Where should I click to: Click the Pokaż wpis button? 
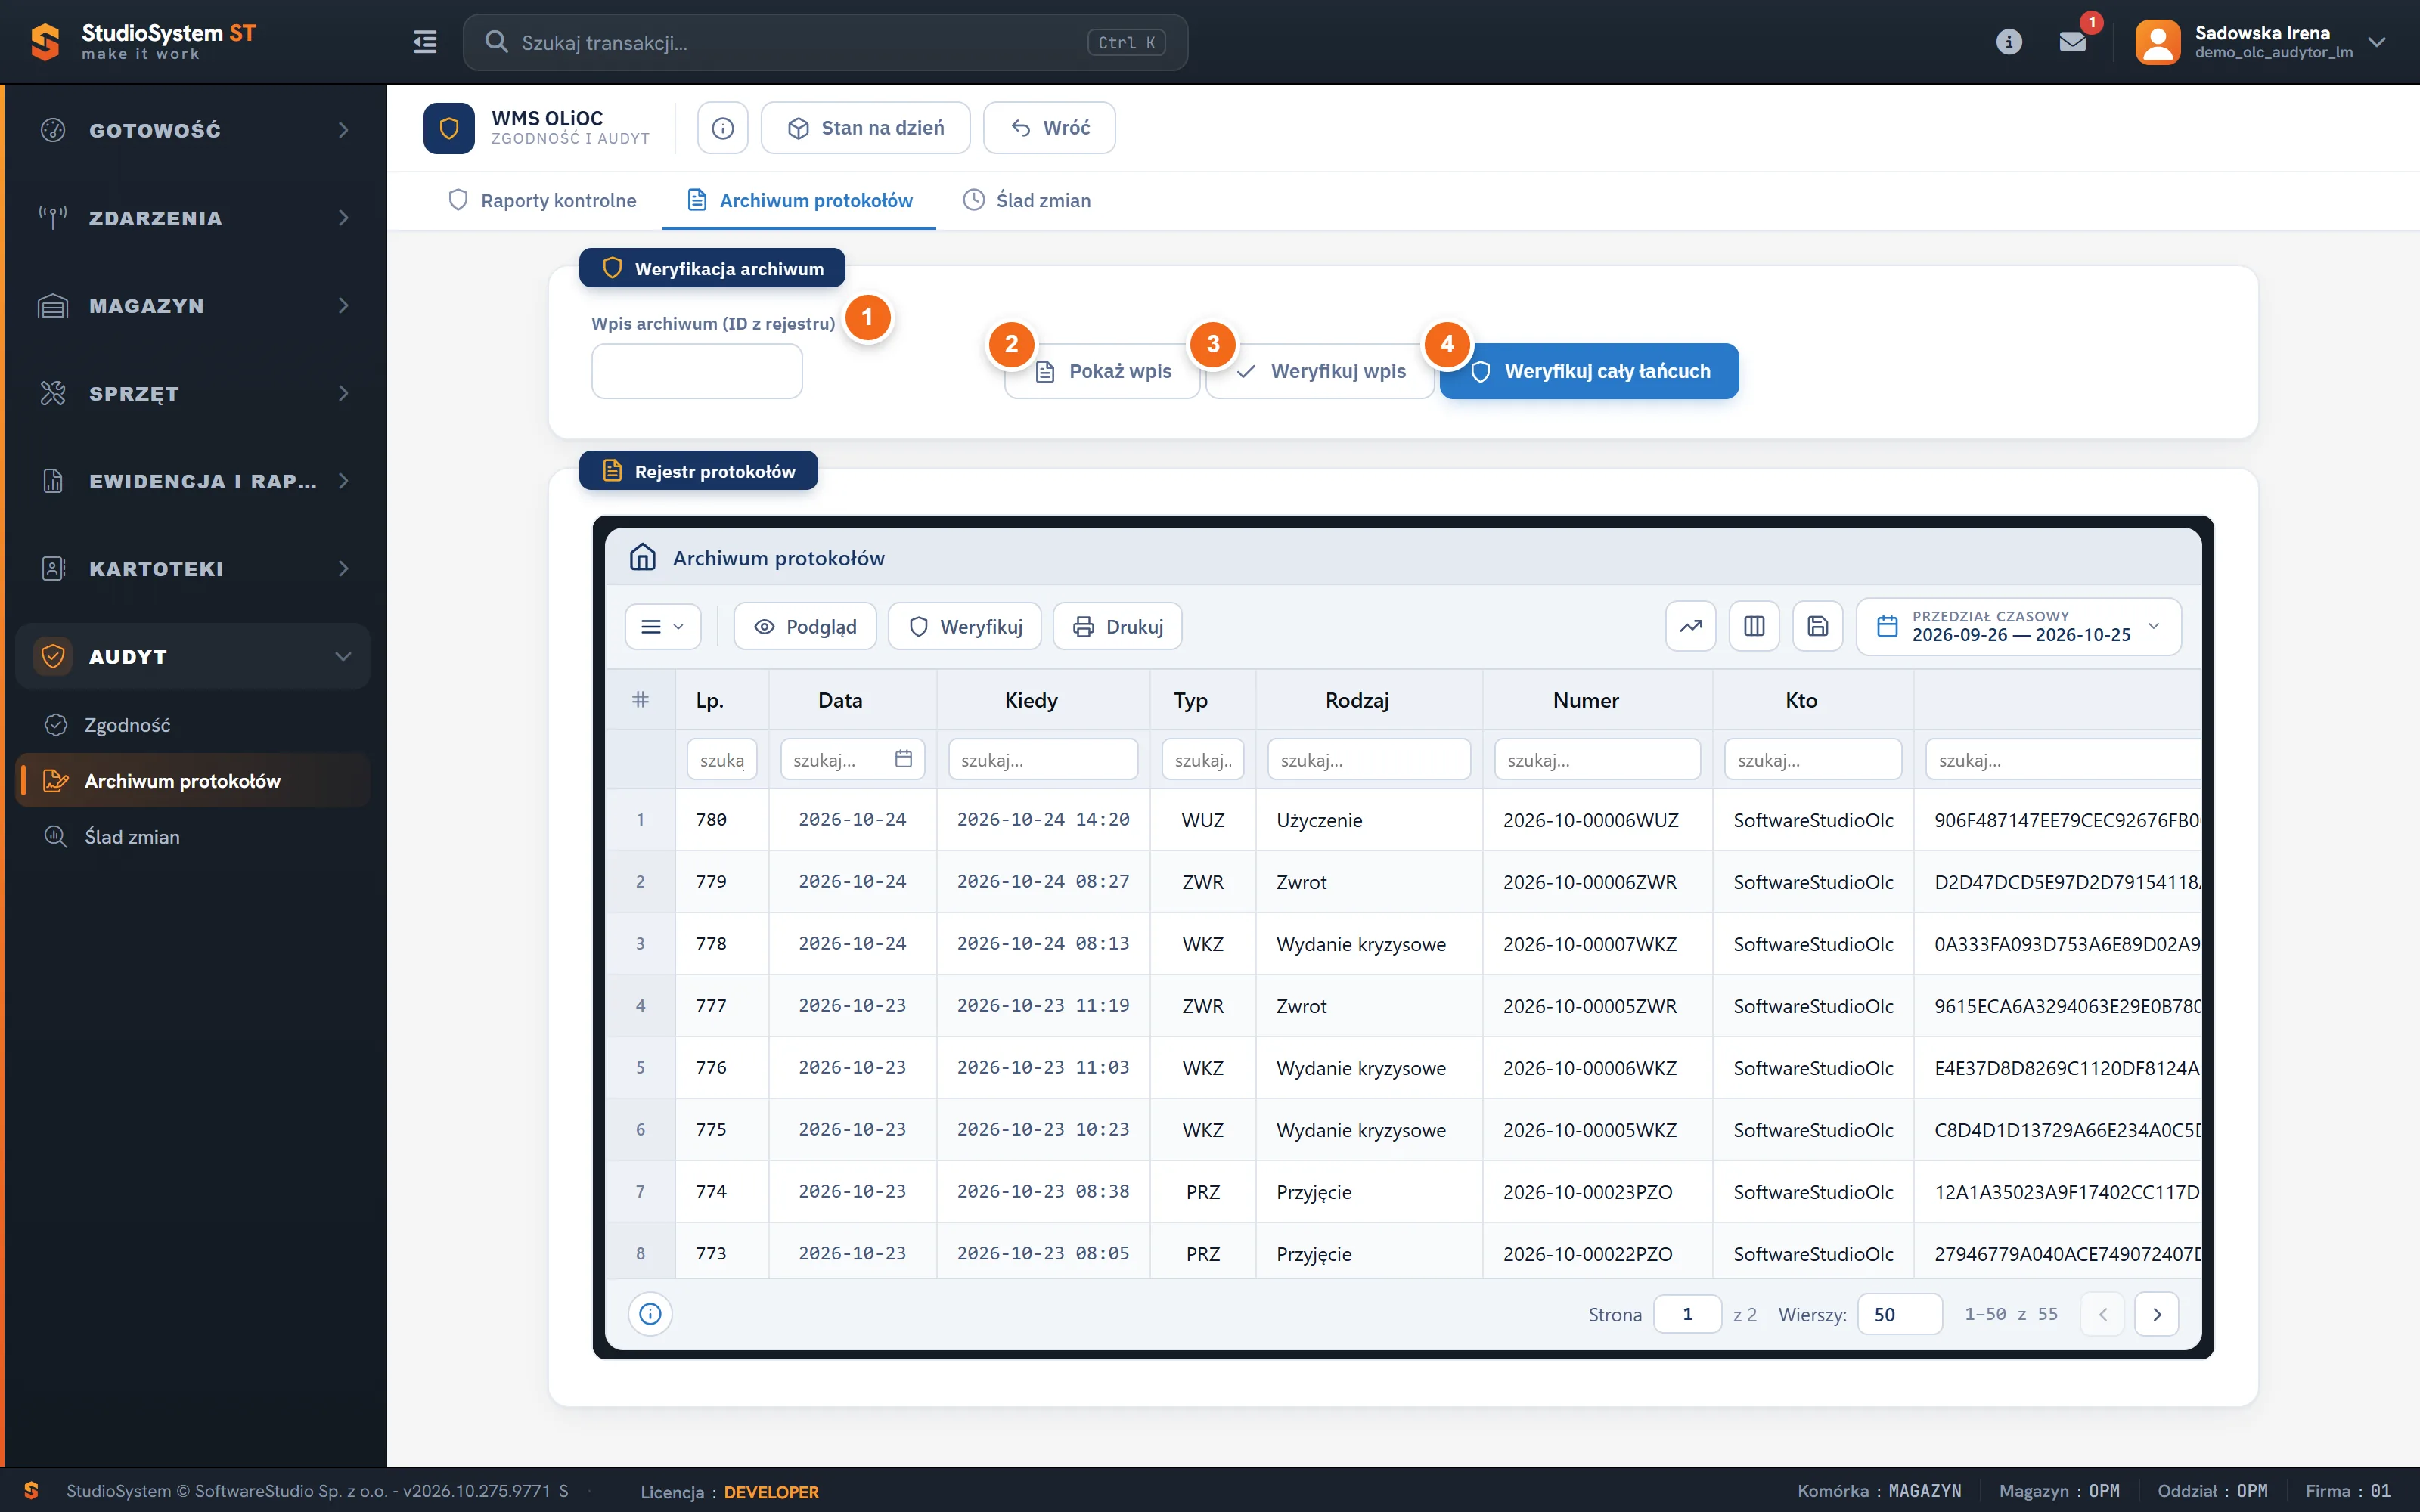point(1102,372)
